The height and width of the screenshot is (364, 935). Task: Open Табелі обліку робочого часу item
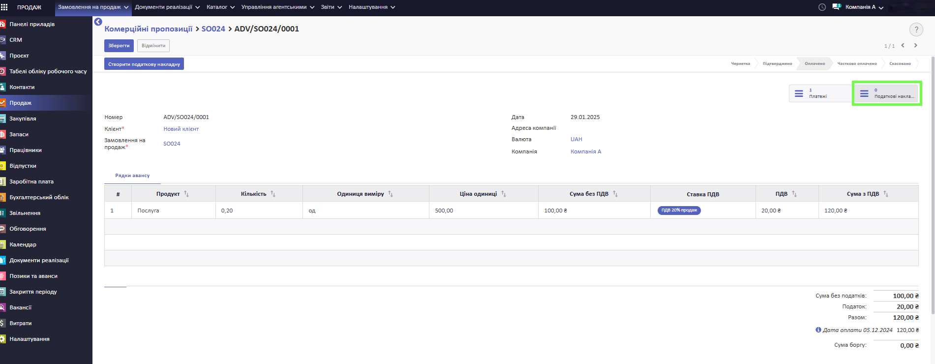(x=46, y=71)
